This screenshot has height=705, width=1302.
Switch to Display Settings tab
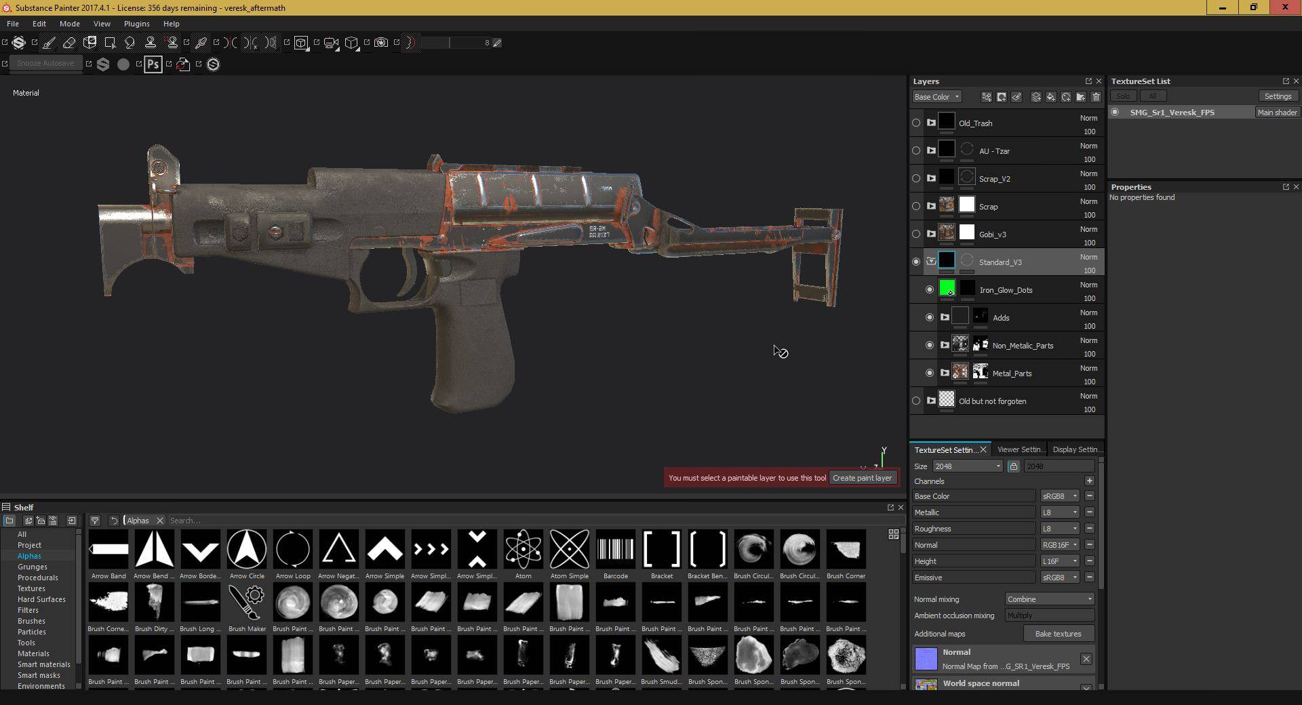coord(1077,449)
